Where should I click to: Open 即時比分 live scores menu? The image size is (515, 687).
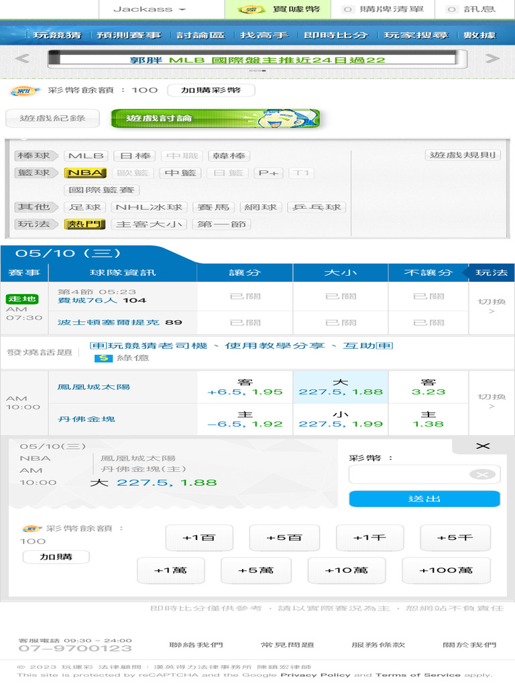335,35
